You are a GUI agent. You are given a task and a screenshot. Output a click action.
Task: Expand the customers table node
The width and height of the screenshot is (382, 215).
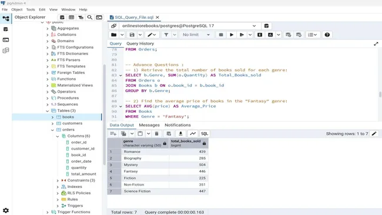click(52, 123)
